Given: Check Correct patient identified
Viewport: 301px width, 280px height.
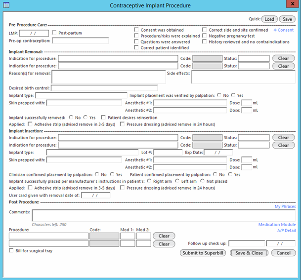Looking at the screenshot, I should pos(136,48).
